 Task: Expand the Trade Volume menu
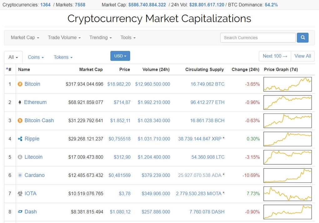pos(64,37)
